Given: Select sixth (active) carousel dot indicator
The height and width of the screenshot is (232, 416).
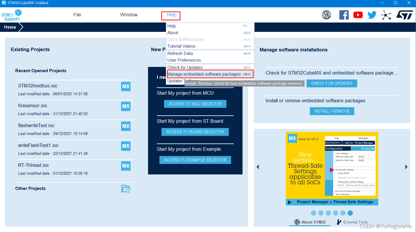Looking at the screenshot, I should pos(350,213).
